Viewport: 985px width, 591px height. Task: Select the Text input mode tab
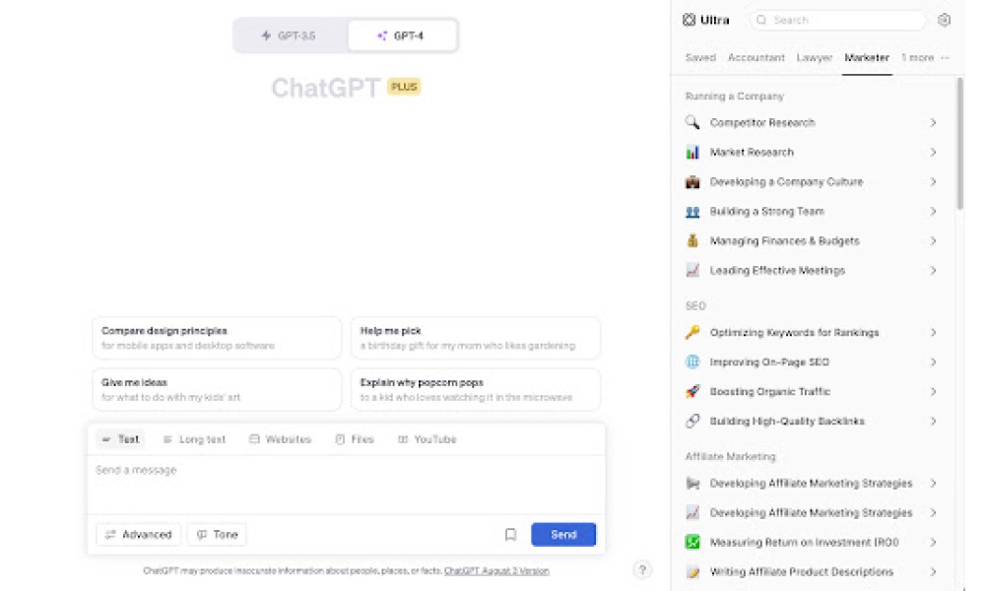120,439
